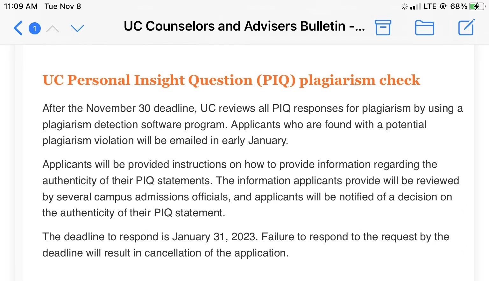The width and height of the screenshot is (489, 281).
Task: Tap the 11:09 AM clock
Action: click(x=20, y=6)
